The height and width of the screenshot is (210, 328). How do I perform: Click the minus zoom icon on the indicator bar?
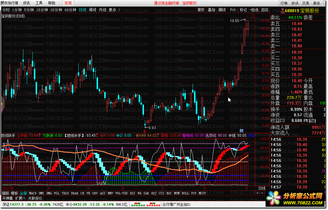[262, 193]
